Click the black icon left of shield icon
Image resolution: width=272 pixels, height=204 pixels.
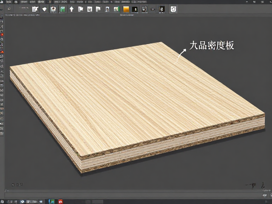162,9
